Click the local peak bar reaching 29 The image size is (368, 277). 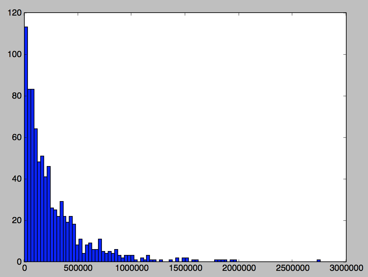click(x=62, y=231)
